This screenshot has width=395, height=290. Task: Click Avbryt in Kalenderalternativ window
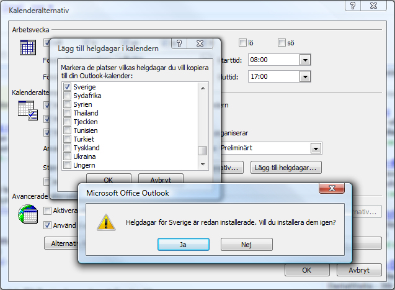[x=359, y=270]
